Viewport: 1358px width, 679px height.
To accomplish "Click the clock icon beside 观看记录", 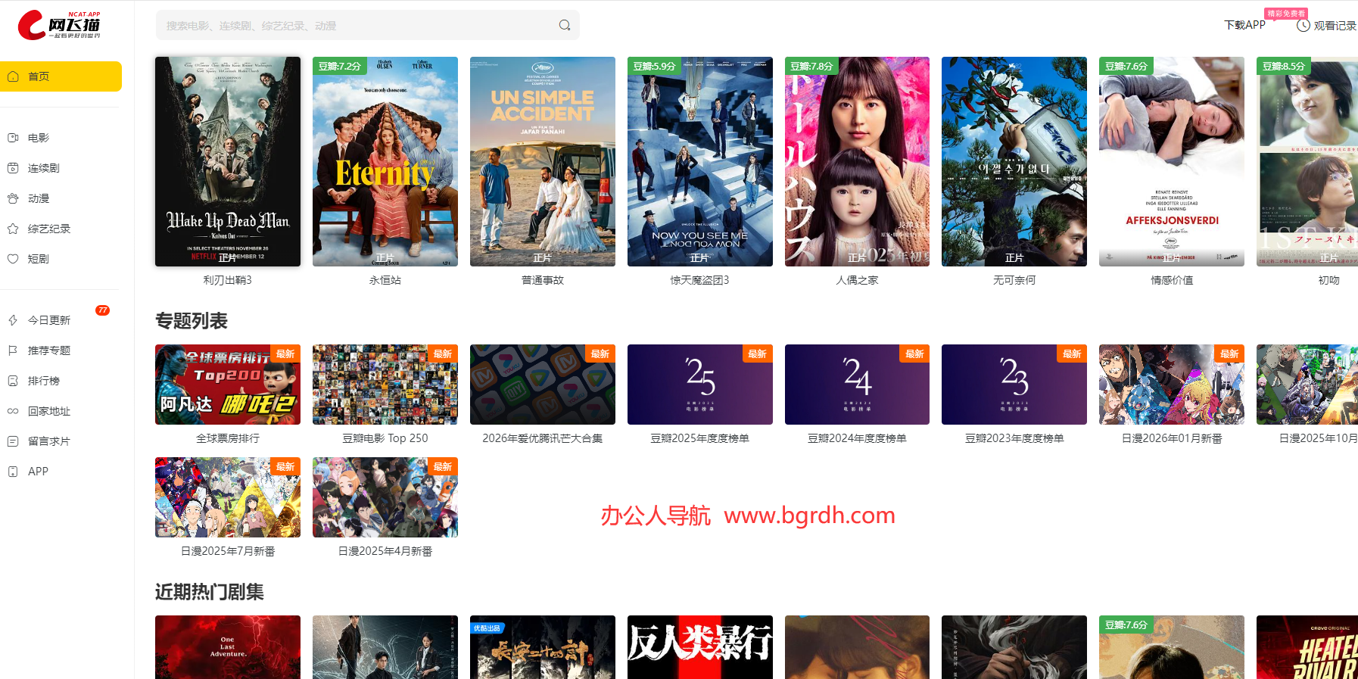I will point(1303,26).
